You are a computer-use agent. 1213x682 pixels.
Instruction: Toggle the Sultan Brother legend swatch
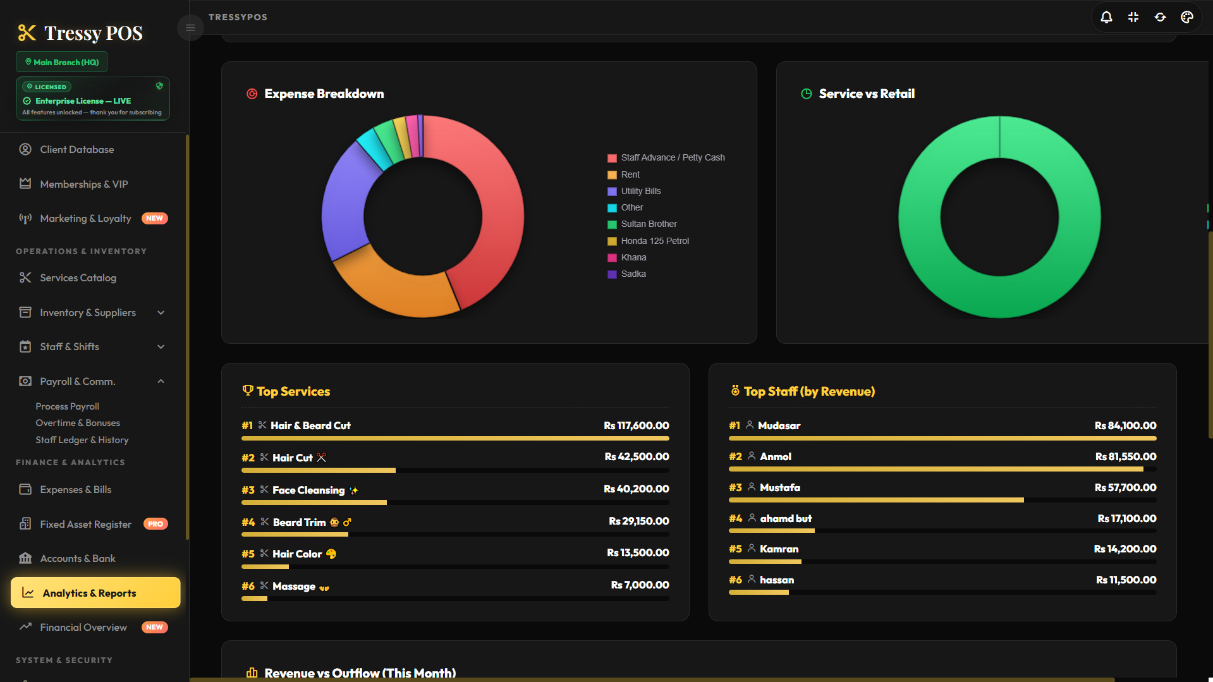tap(612, 224)
